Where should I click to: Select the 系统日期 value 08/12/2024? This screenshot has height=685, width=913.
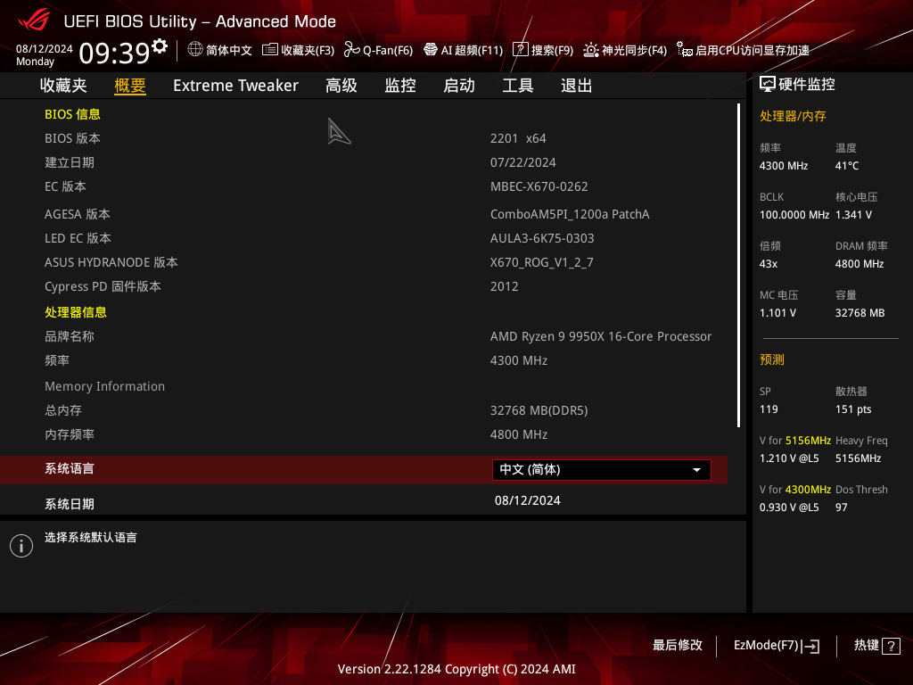click(528, 501)
